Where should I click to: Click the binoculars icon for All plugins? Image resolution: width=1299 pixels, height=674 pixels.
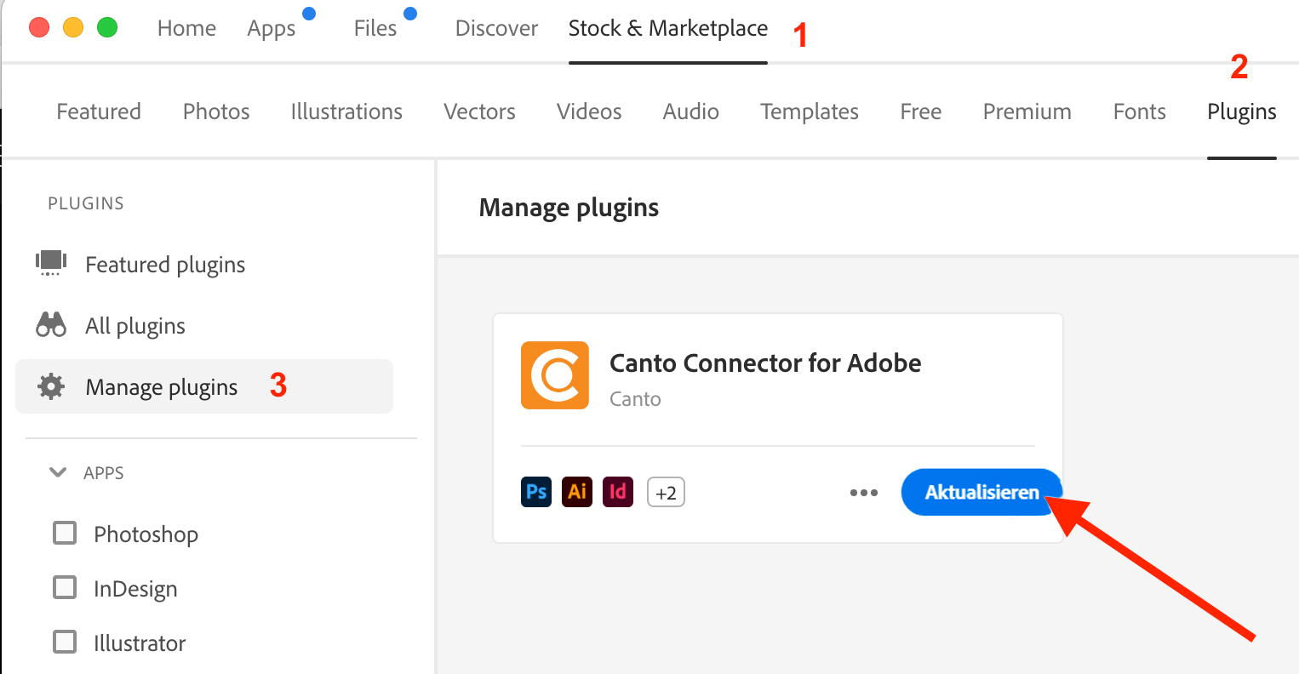pyautogui.click(x=51, y=325)
